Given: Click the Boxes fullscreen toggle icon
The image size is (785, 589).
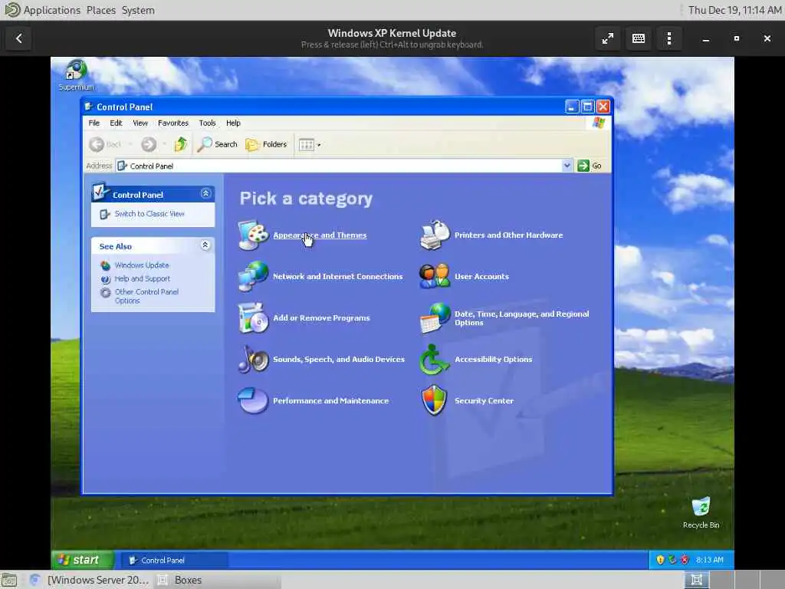Looking at the screenshot, I should (608, 38).
